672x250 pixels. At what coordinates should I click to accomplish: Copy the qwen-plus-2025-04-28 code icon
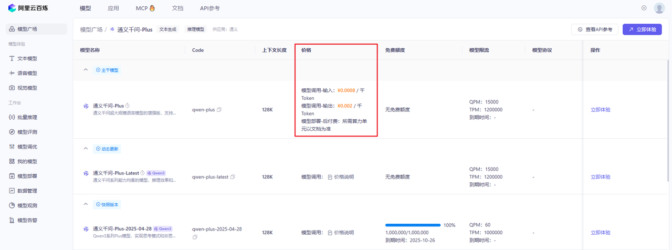point(195,237)
